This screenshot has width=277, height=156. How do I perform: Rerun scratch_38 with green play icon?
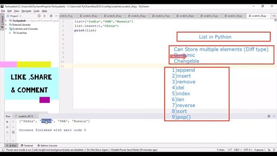pyautogui.click(x=7, y=122)
